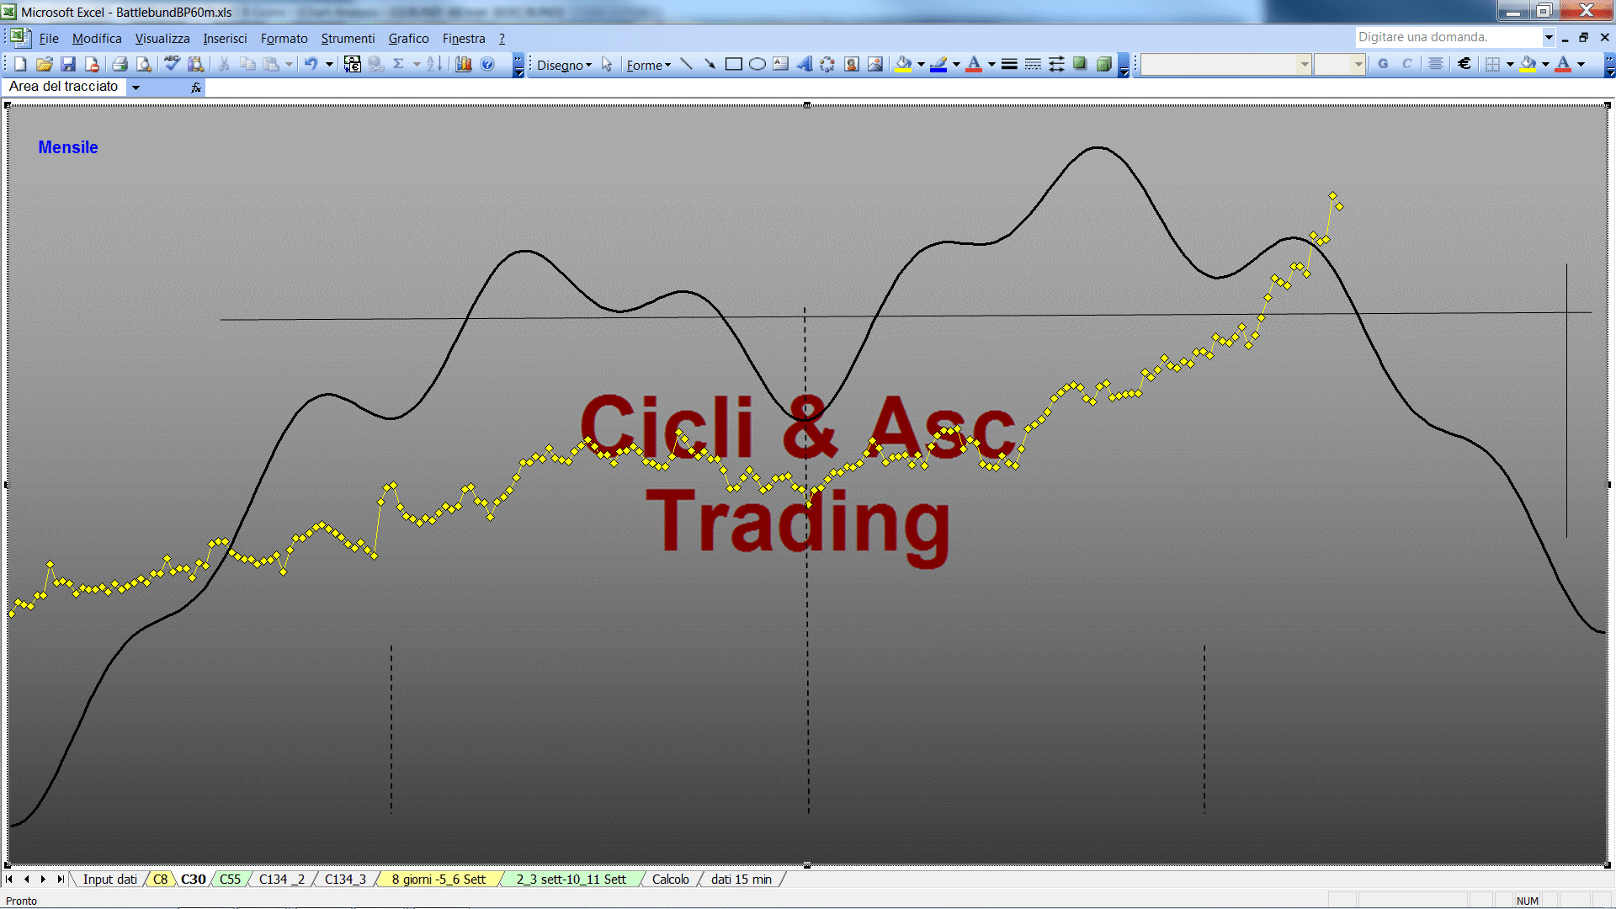The image size is (1616, 909).
Task: Toggle bold G formatting button
Action: (1383, 64)
